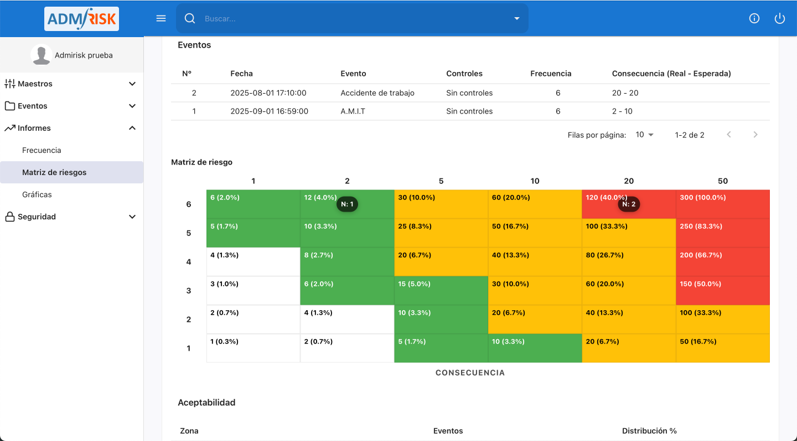Select Gráficas in the sidebar
Image resolution: width=797 pixels, height=441 pixels.
37,194
